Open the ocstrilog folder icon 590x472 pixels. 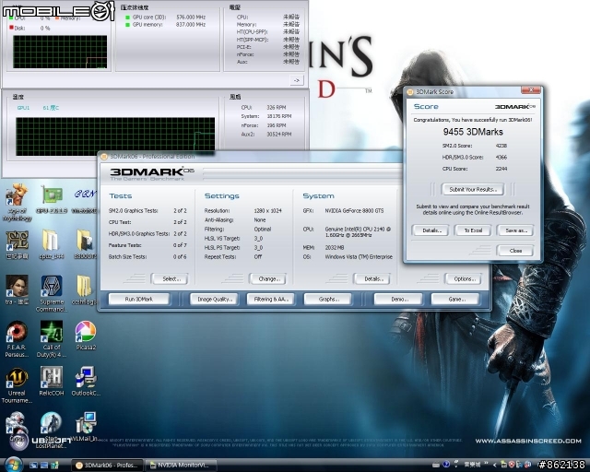point(84,289)
